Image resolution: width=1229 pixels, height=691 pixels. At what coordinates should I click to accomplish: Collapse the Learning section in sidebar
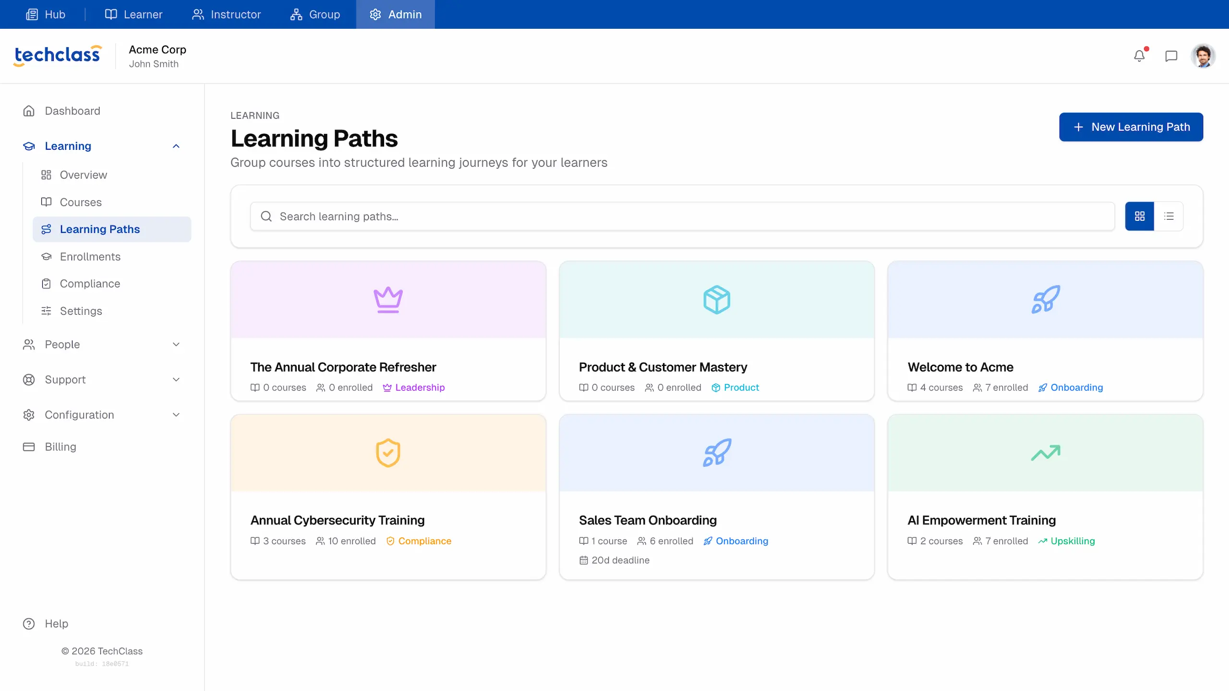(176, 146)
